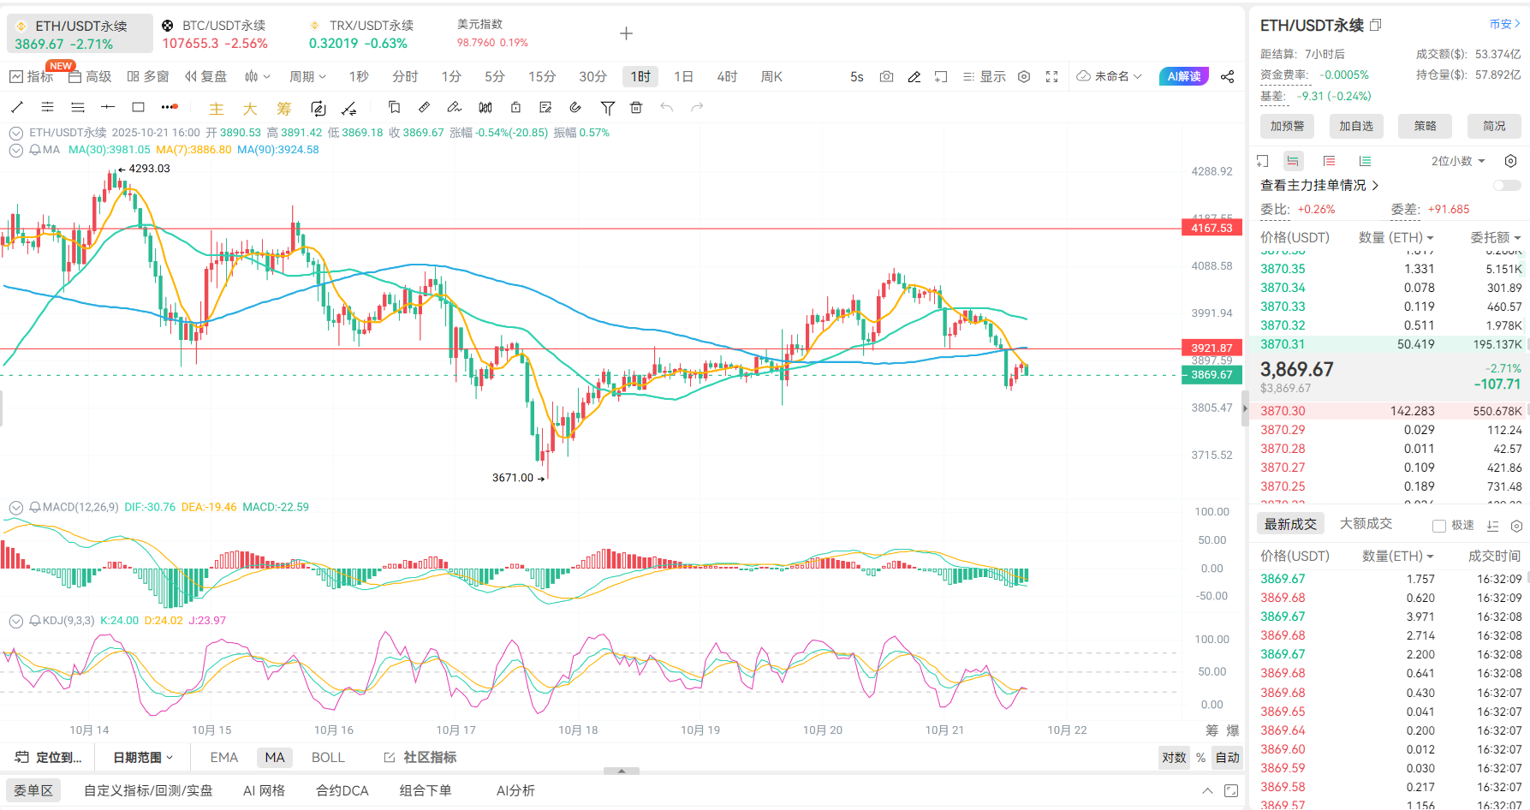Screen dimensions: 1530x810
Task: Check the 极速 checkbox
Action: tap(1439, 526)
